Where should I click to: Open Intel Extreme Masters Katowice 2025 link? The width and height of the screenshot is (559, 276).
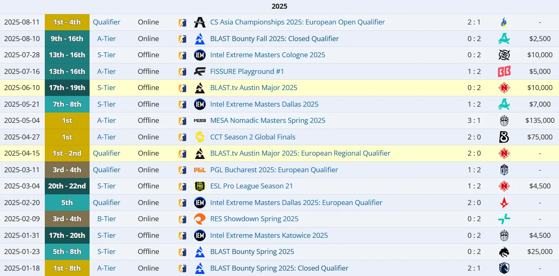(269, 235)
